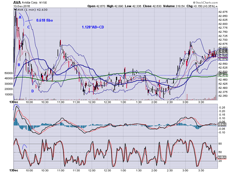Click the up-triangle icon after the Chg value
The image size is (232, 173).
point(217,6)
